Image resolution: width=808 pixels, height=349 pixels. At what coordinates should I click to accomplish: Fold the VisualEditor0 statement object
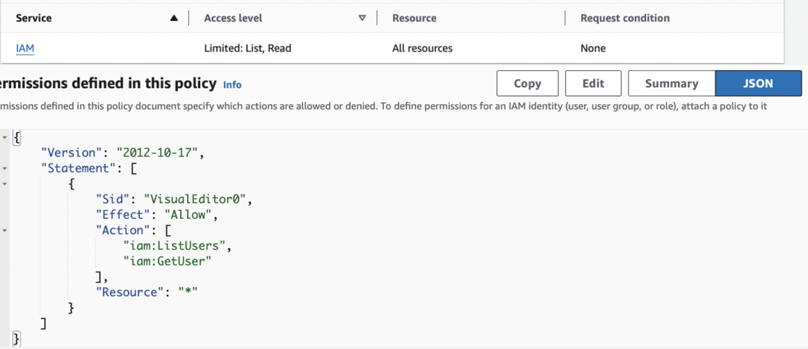[5, 184]
